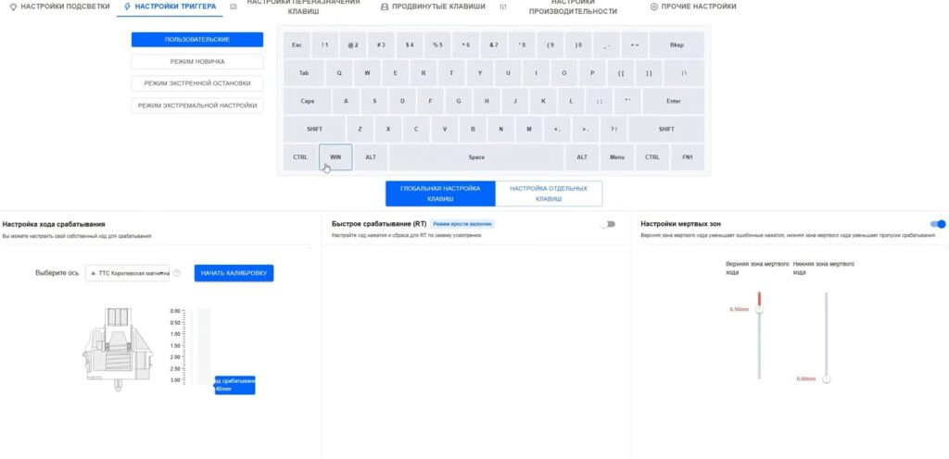Click the Caps key on the keyboard
Viewport: 949px width, 459px height.
click(x=308, y=101)
